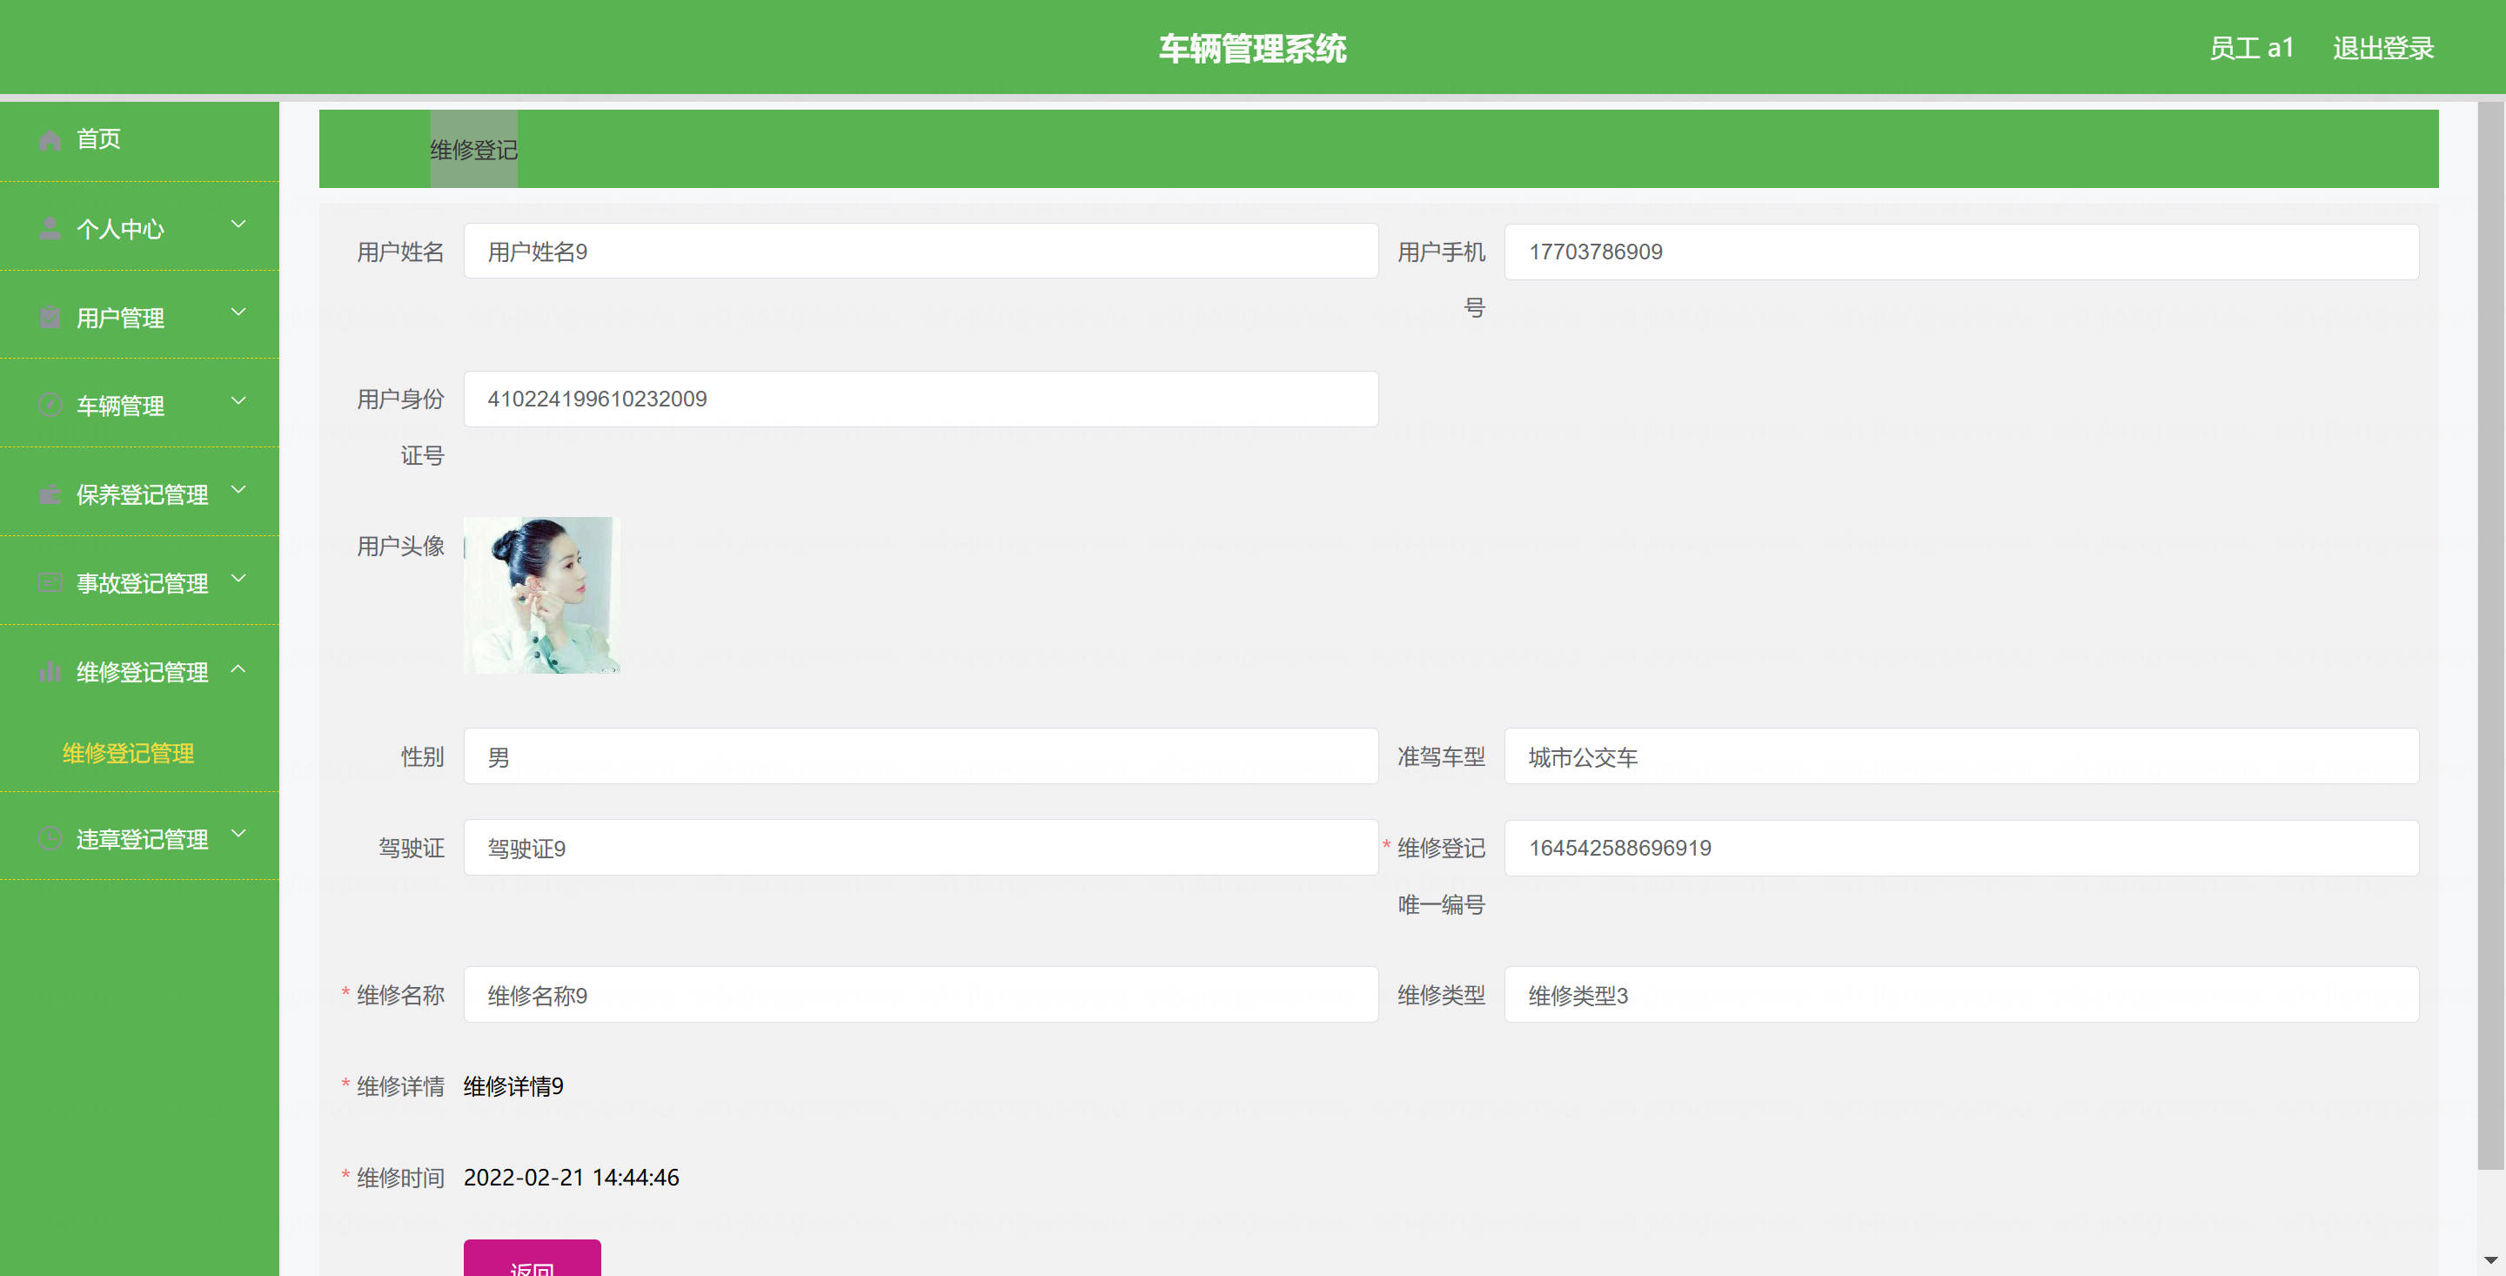The height and width of the screenshot is (1276, 2506).
Task: Open the 维修登记管理 submenu item
Action: 129,754
